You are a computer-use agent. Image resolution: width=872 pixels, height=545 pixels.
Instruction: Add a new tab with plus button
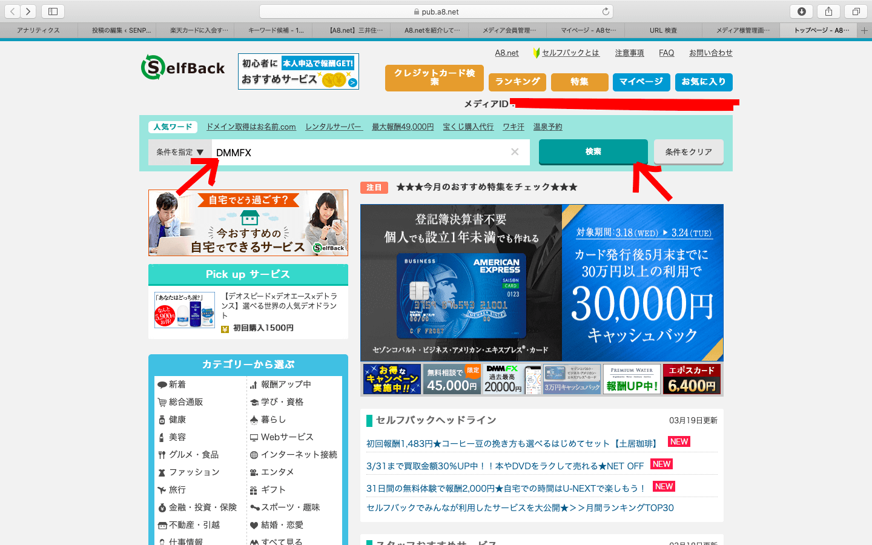pyautogui.click(x=865, y=30)
